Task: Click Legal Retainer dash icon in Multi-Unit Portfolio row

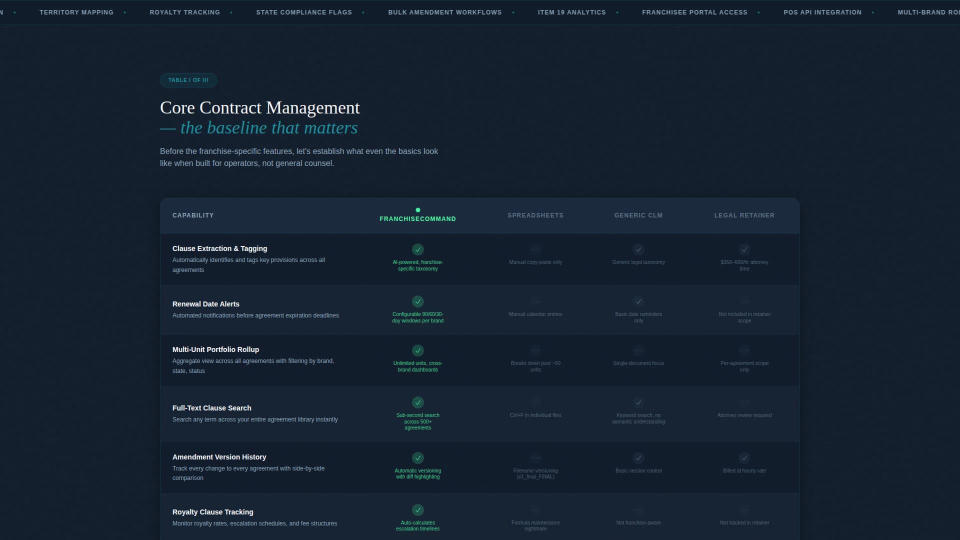Action: [744, 350]
